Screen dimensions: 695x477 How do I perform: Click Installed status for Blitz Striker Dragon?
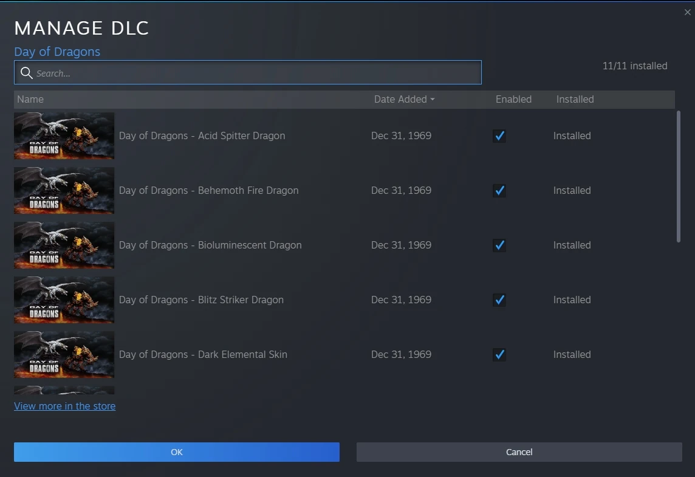(572, 300)
